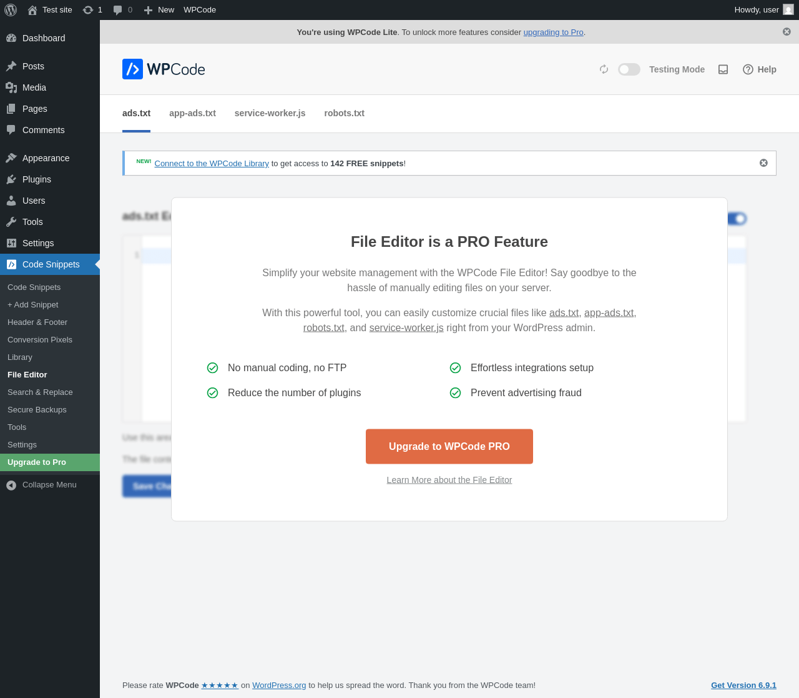Open Conversion Pixels submenu item

tap(50, 340)
